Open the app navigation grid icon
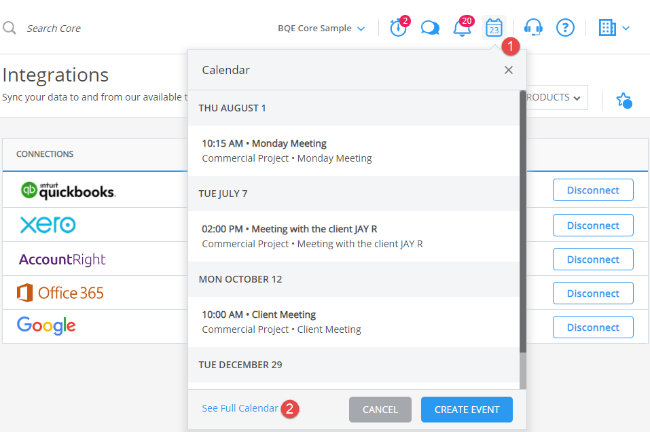The image size is (650, 432). tap(606, 27)
